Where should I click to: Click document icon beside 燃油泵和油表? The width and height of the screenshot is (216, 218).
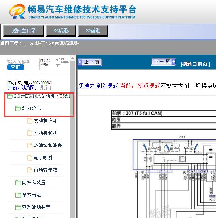(x=30, y=146)
